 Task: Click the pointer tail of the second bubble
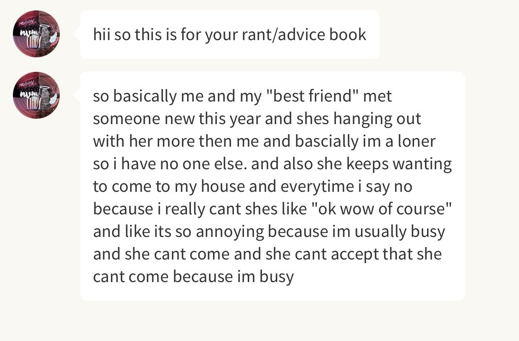pos(77,95)
